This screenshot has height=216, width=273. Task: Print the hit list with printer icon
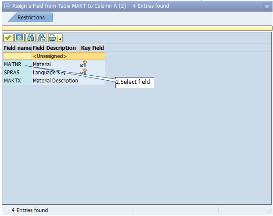click(53, 38)
